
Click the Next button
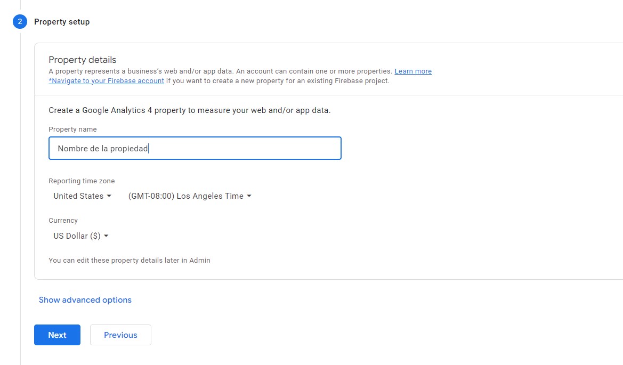(x=57, y=335)
